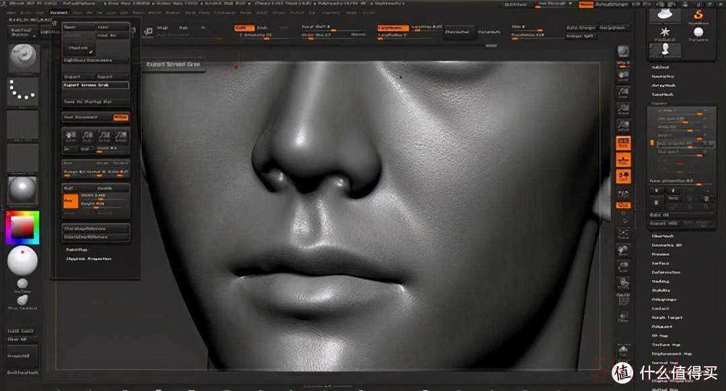Click the large white sphere with red dot
This screenshot has width=726, height=391.
point(22,260)
